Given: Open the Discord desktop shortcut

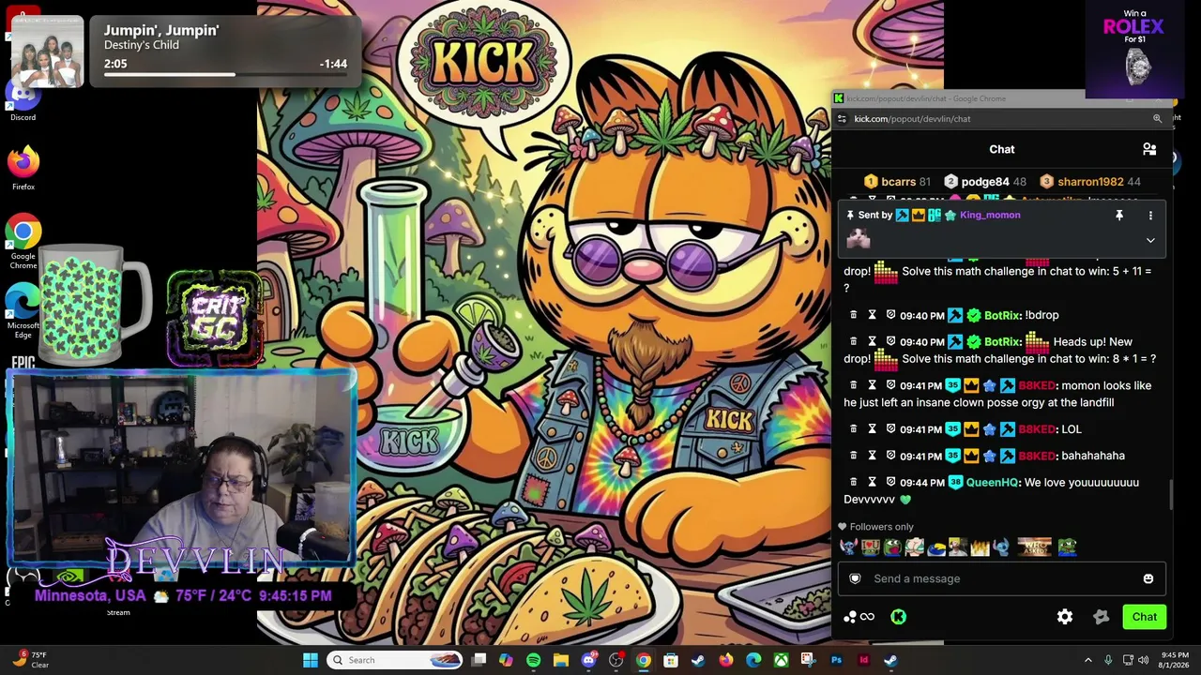Looking at the screenshot, I should click(x=23, y=99).
